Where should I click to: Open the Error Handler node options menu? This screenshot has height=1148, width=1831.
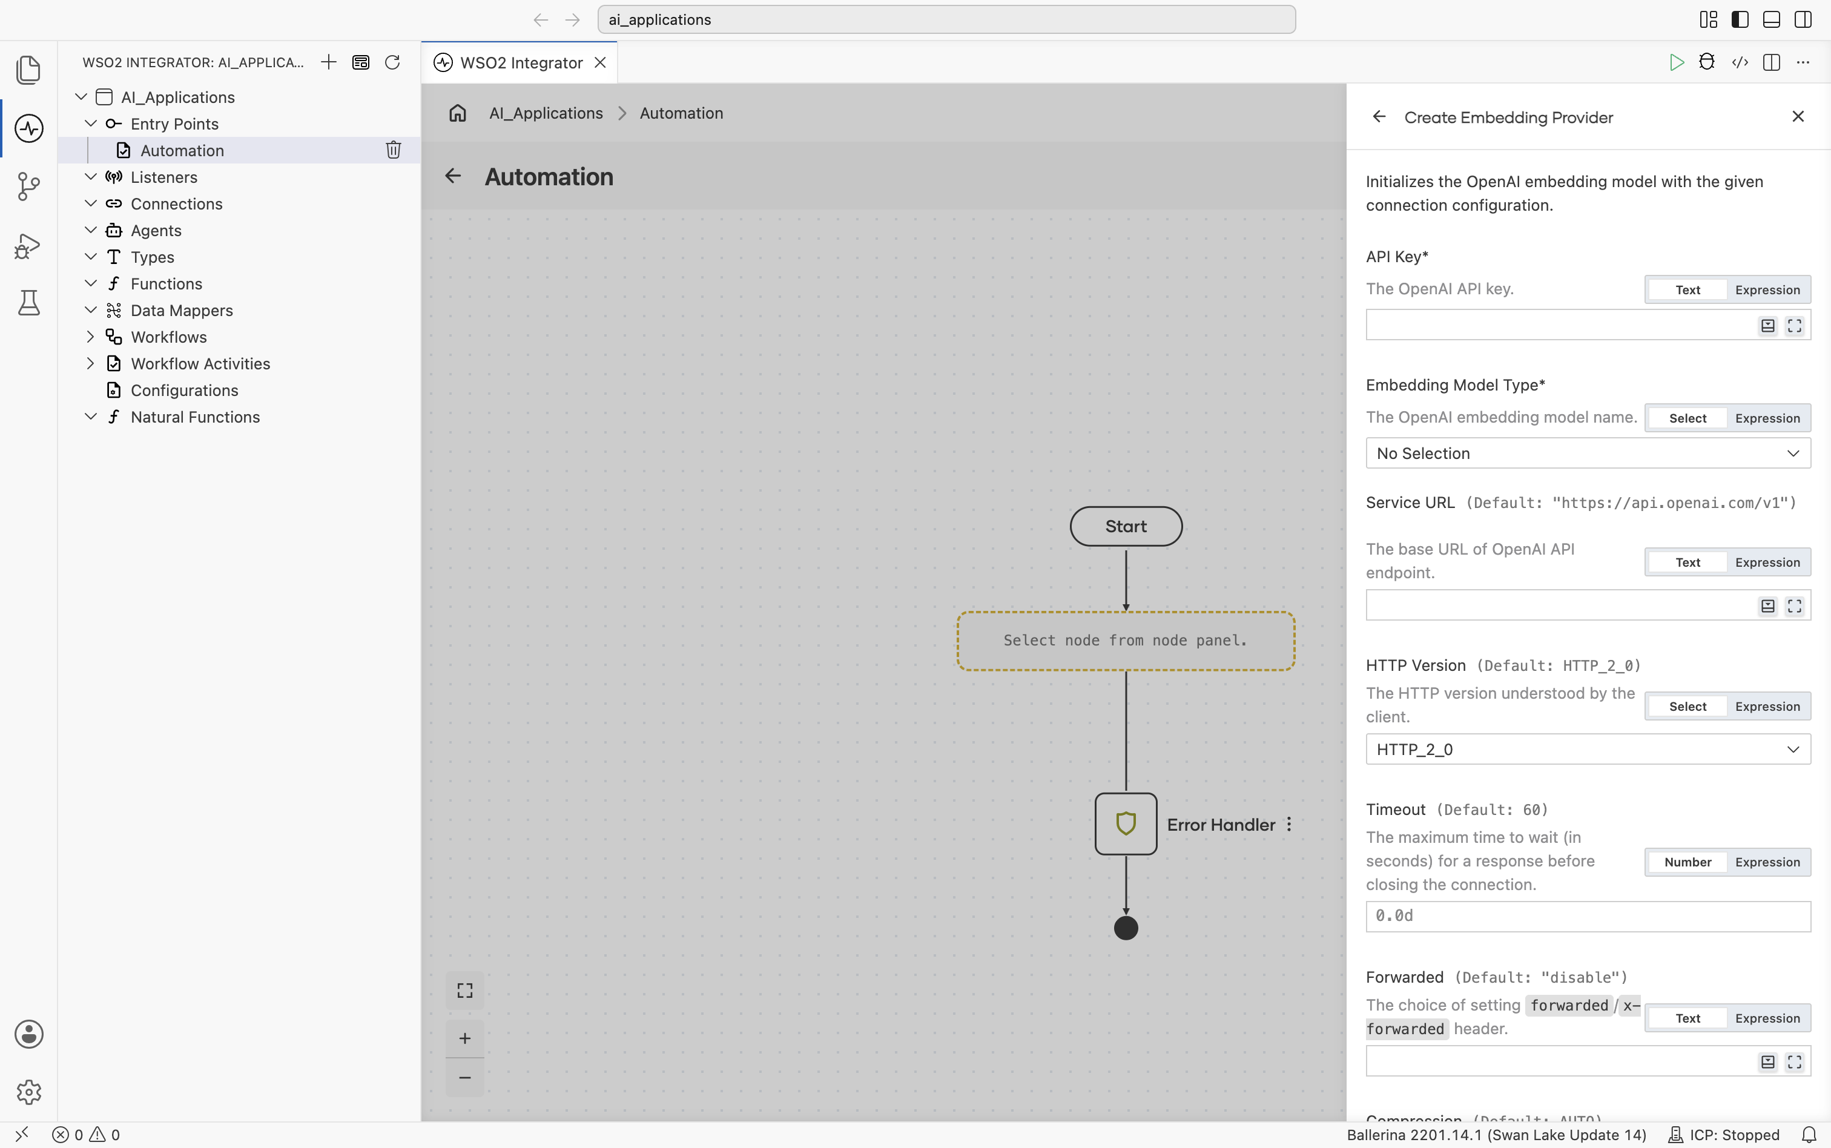coord(1289,825)
